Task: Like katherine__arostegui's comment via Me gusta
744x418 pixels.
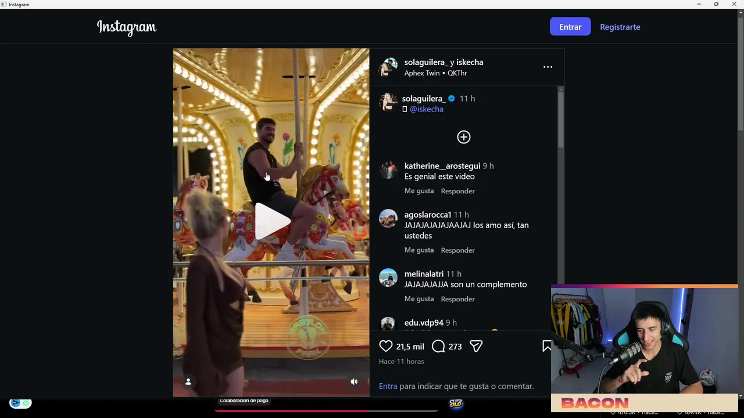Action: tap(419, 191)
